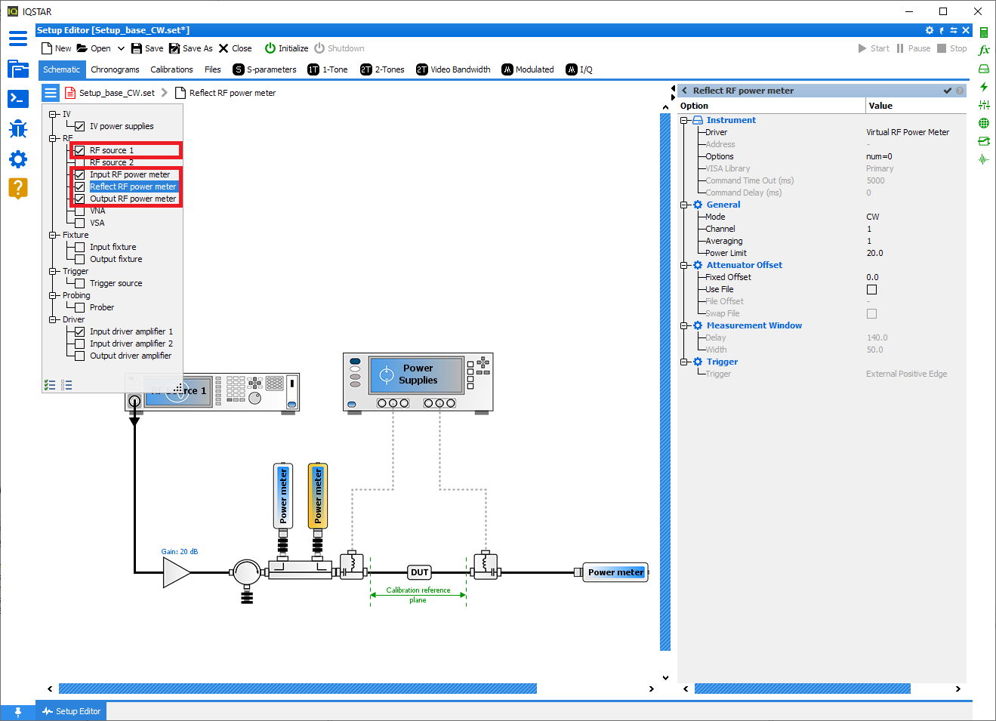Enable the VNA checkbox

pyautogui.click(x=80, y=211)
